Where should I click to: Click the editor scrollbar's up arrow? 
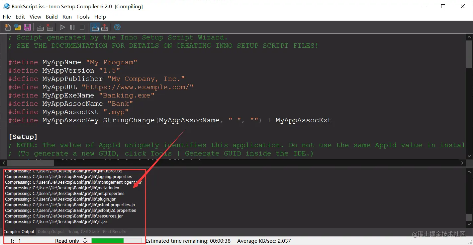[469, 36]
